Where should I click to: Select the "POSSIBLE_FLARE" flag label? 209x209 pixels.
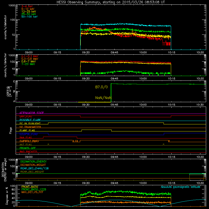click(x=30, y=120)
